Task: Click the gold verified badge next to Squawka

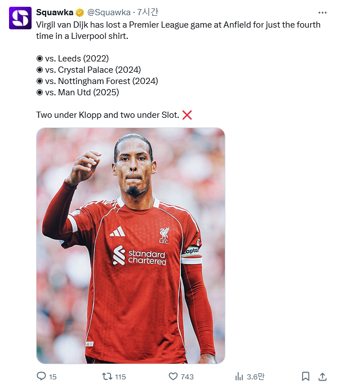Action: click(x=79, y=12)
